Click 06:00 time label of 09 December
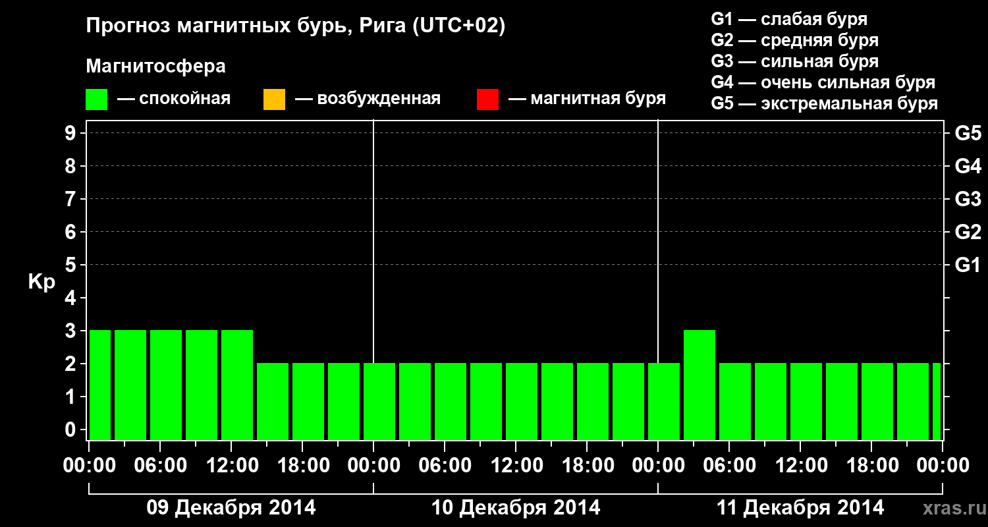 click(160, 466)
